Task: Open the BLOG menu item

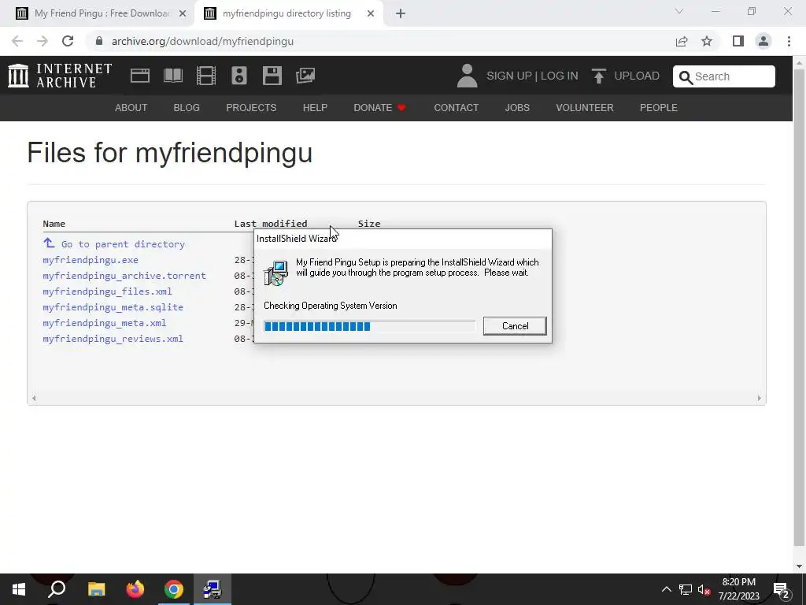Action: coord(187,107)
